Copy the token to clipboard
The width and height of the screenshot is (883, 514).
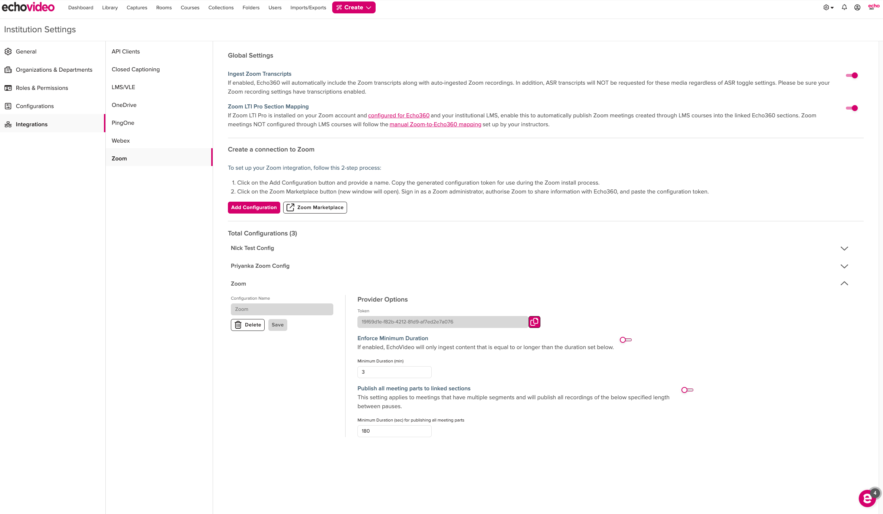click(x=534, y=322)
